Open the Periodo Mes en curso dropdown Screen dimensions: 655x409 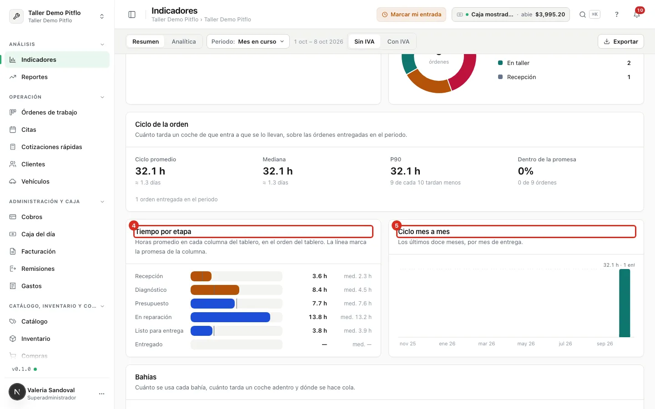click(248, 41)
